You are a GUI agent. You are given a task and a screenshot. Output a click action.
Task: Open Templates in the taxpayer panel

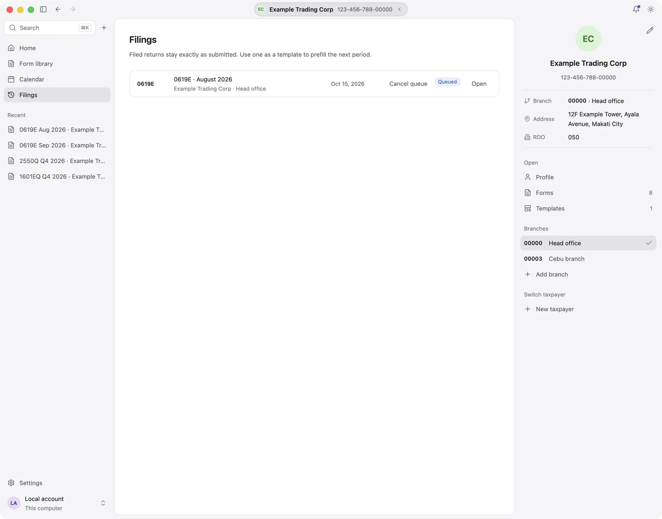[588, 208]
